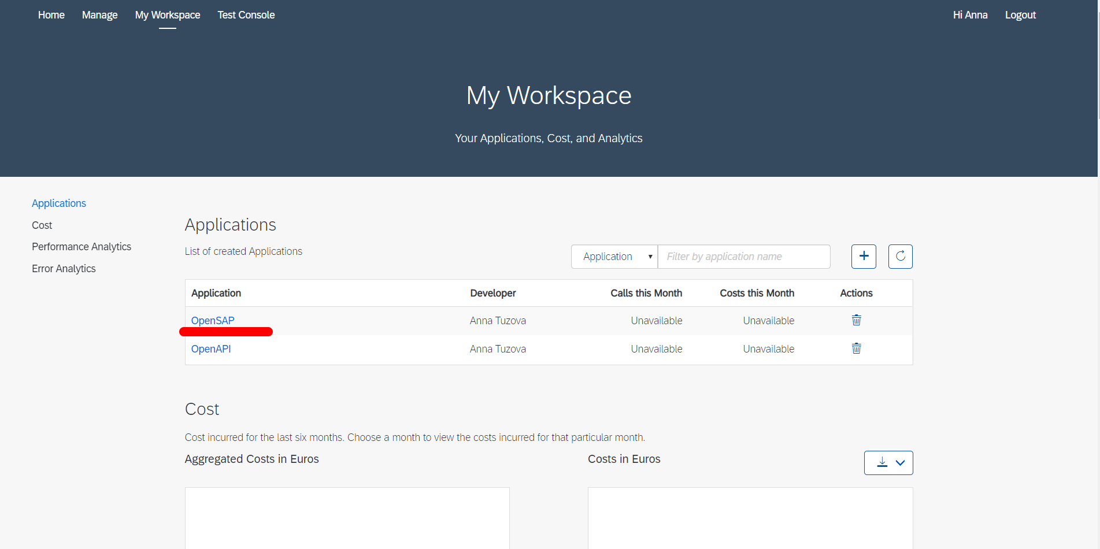Open the download format chevron next to Costs
Screen dimensions: 1100x549
pyautogui.click(x=900, y=462)
